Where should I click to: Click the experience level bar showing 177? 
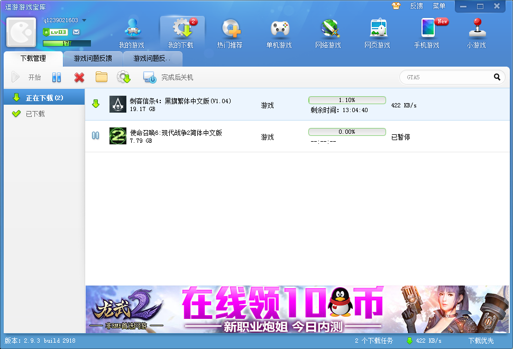pos(67,43)
